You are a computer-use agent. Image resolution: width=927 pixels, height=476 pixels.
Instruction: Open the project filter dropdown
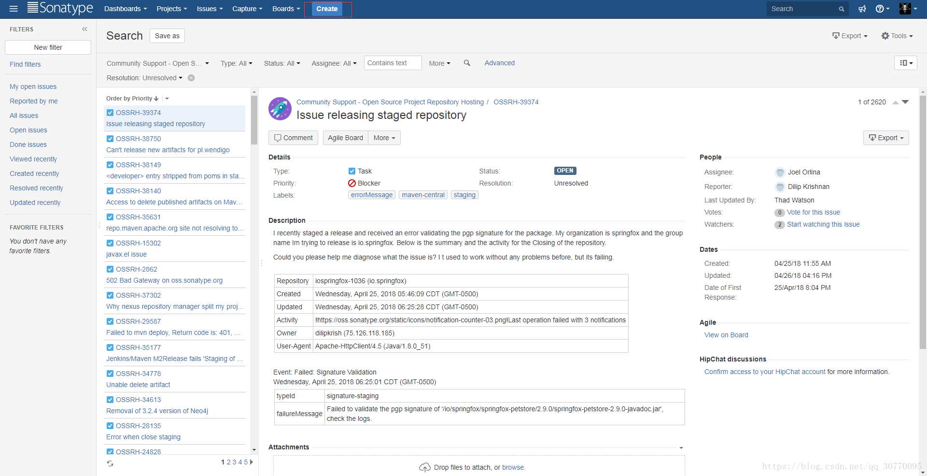[158, 63]
